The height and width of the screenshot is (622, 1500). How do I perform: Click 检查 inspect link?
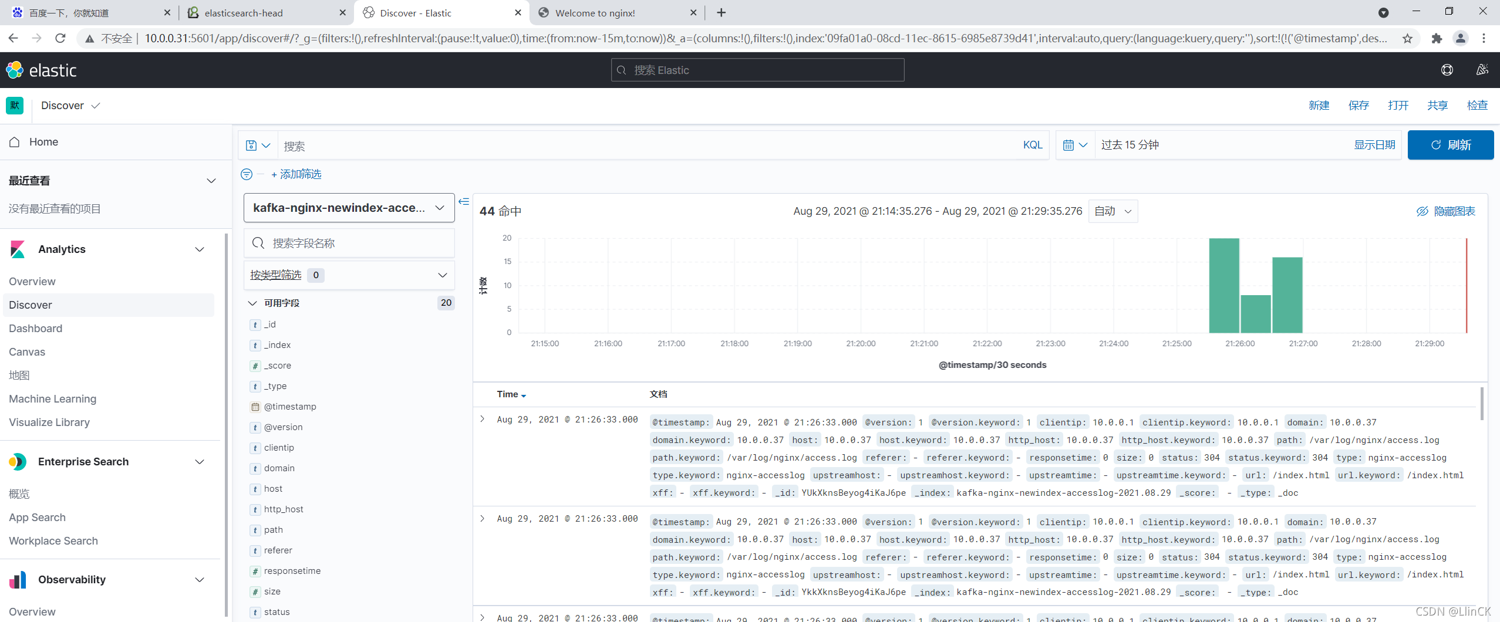[x=1477, y=106]
